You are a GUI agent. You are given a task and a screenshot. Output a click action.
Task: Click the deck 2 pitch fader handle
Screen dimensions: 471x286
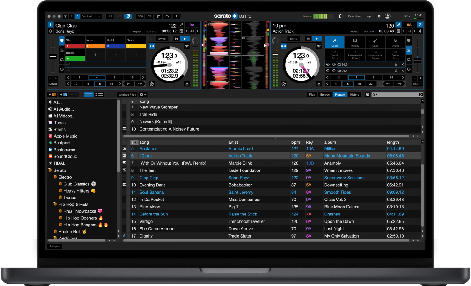point(417,61)
